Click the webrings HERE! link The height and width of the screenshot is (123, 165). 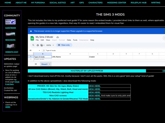click(8, 107)
